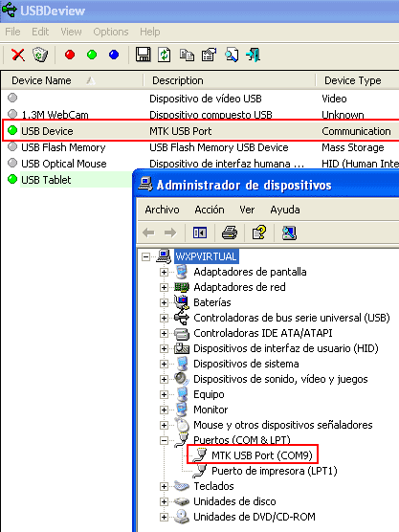
Task: Click the port icon beside Puerto de impresora (LPT1)
Action: click(200, 471)
